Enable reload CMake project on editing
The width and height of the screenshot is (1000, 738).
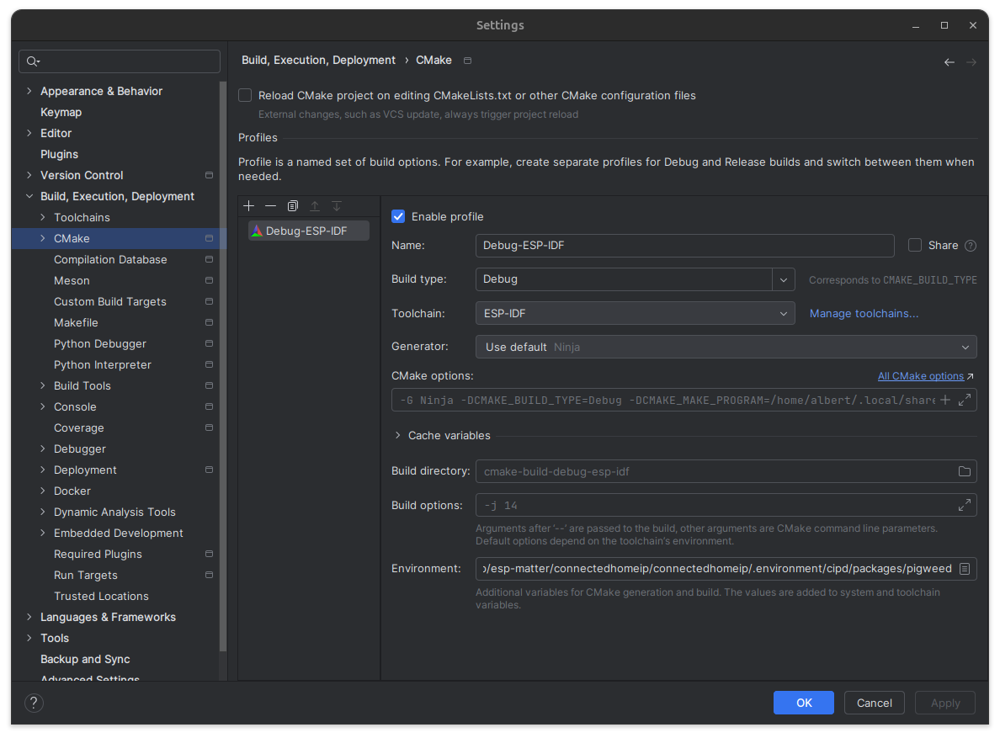(x=245, y=96)
